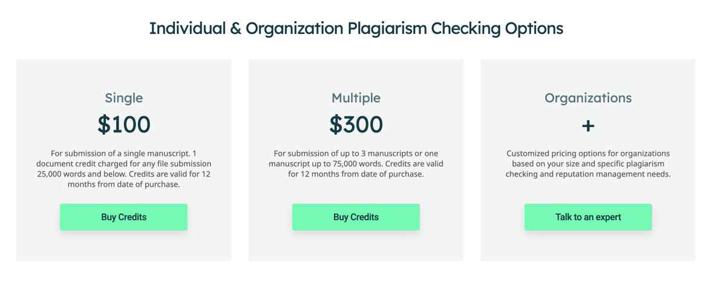Click the plus icon under Organizations

click(587, 125)
